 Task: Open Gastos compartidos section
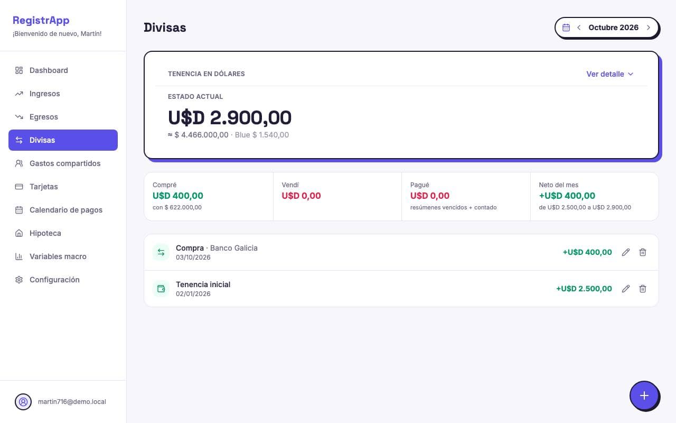click(63, 163)
